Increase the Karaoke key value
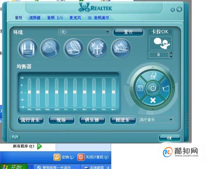 (x=171, y=53)
